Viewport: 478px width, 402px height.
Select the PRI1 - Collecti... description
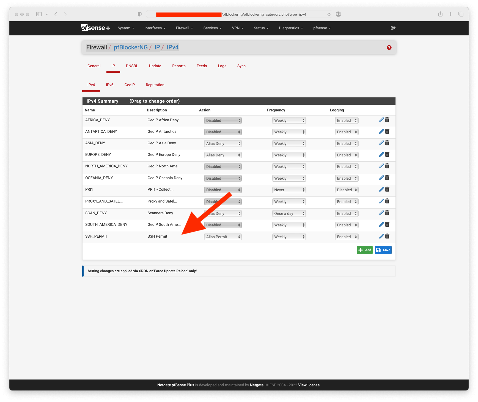click(x=161, y=189)
